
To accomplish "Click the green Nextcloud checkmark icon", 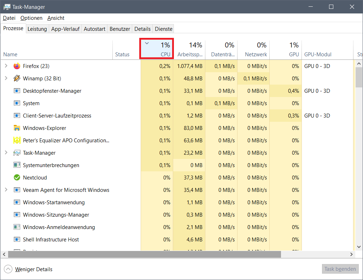I will click(17, 178).
